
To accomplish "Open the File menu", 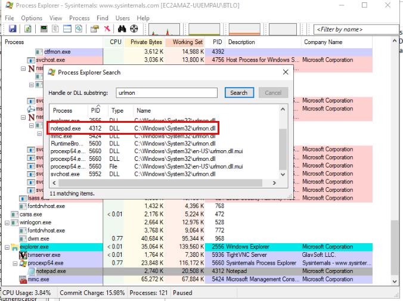I will [x=10, y=18].
